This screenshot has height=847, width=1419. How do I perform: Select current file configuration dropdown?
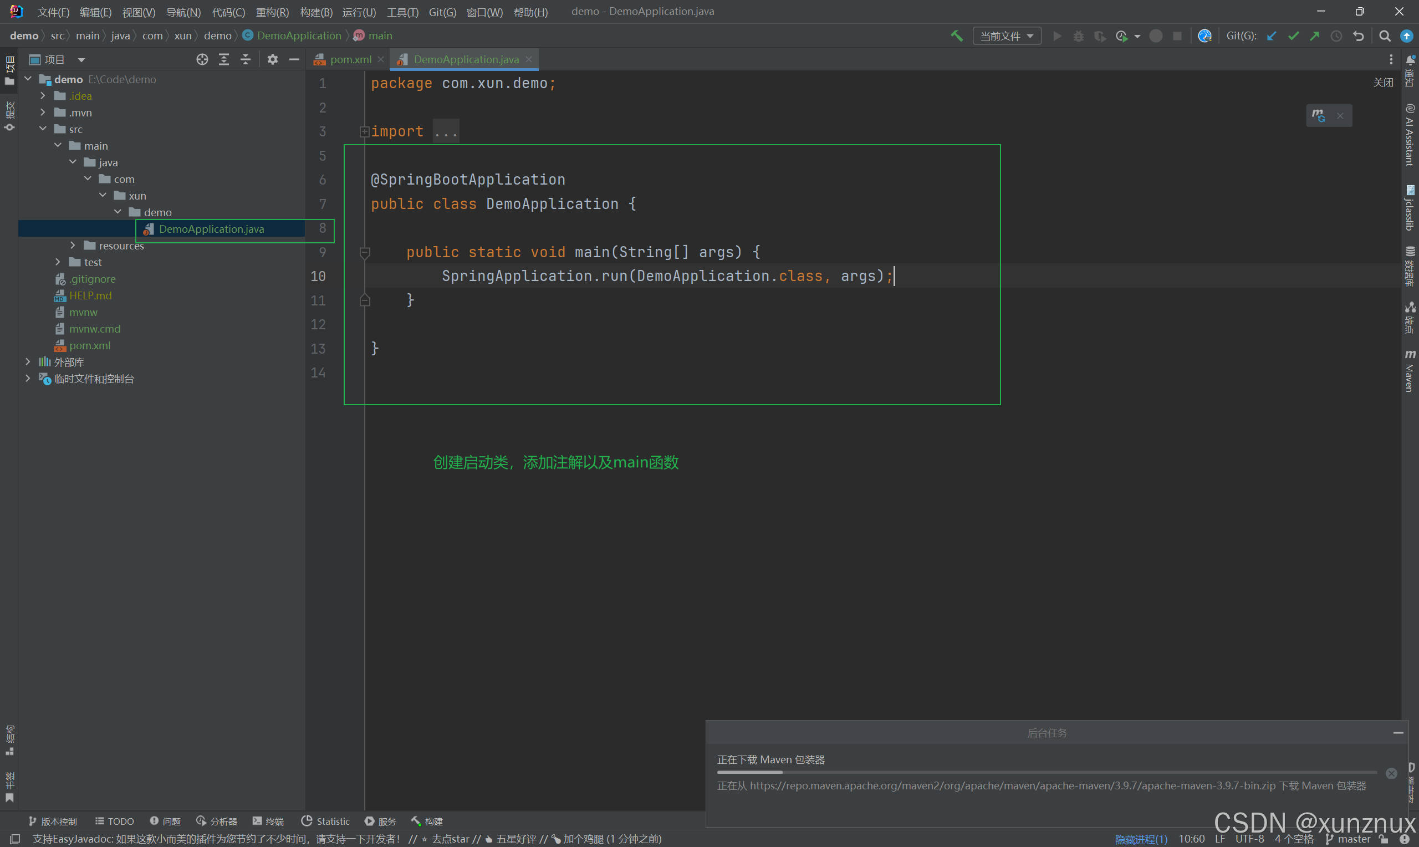coord(1004,36)
